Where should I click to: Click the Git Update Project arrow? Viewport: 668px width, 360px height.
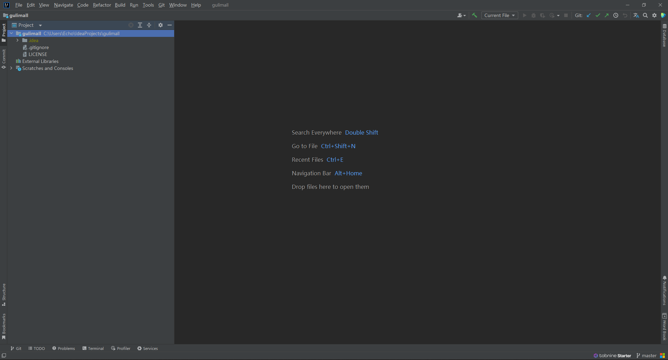(589, 15)
